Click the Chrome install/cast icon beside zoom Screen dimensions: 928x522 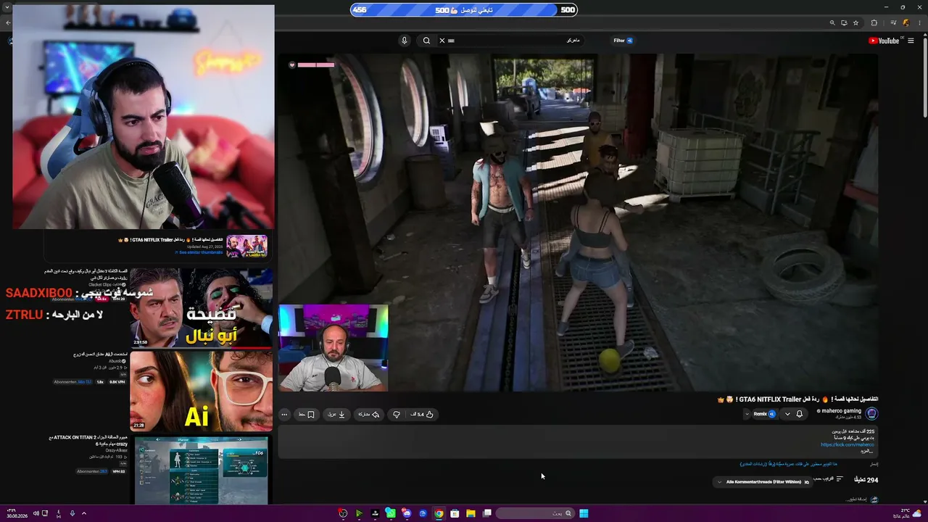coord(844,23)
